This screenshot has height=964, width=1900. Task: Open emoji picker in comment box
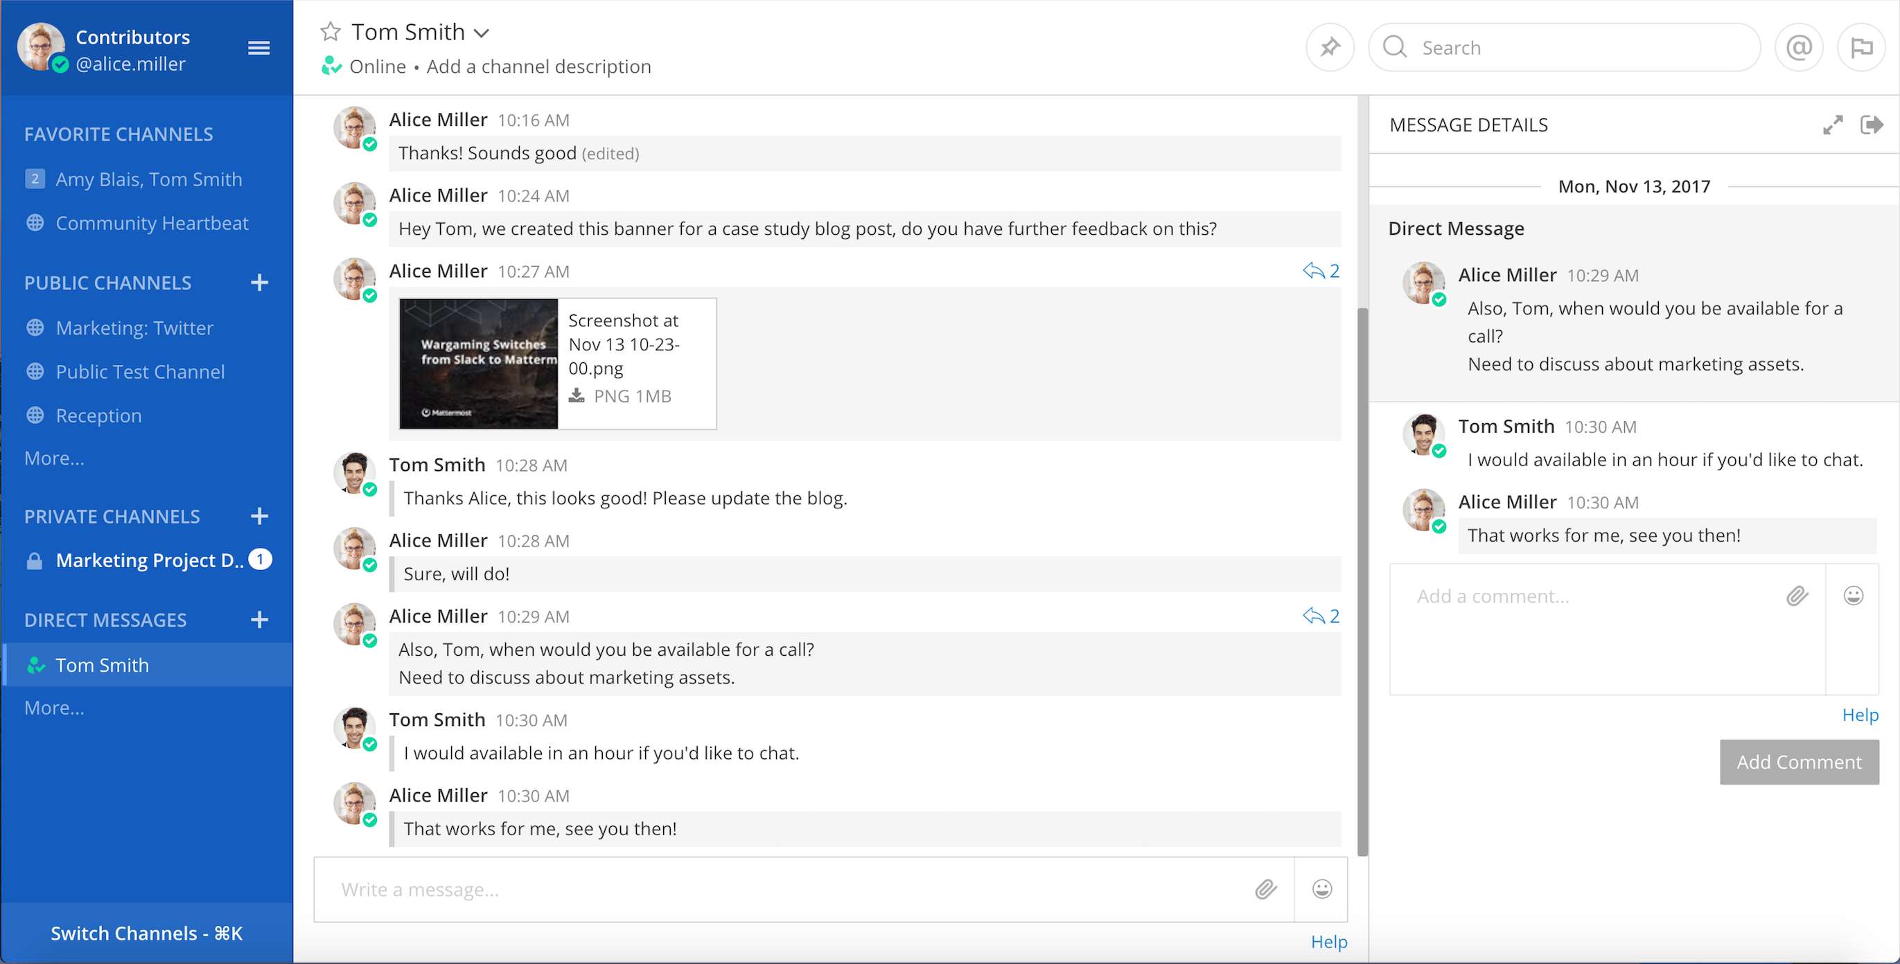(x=1853, y=596)
